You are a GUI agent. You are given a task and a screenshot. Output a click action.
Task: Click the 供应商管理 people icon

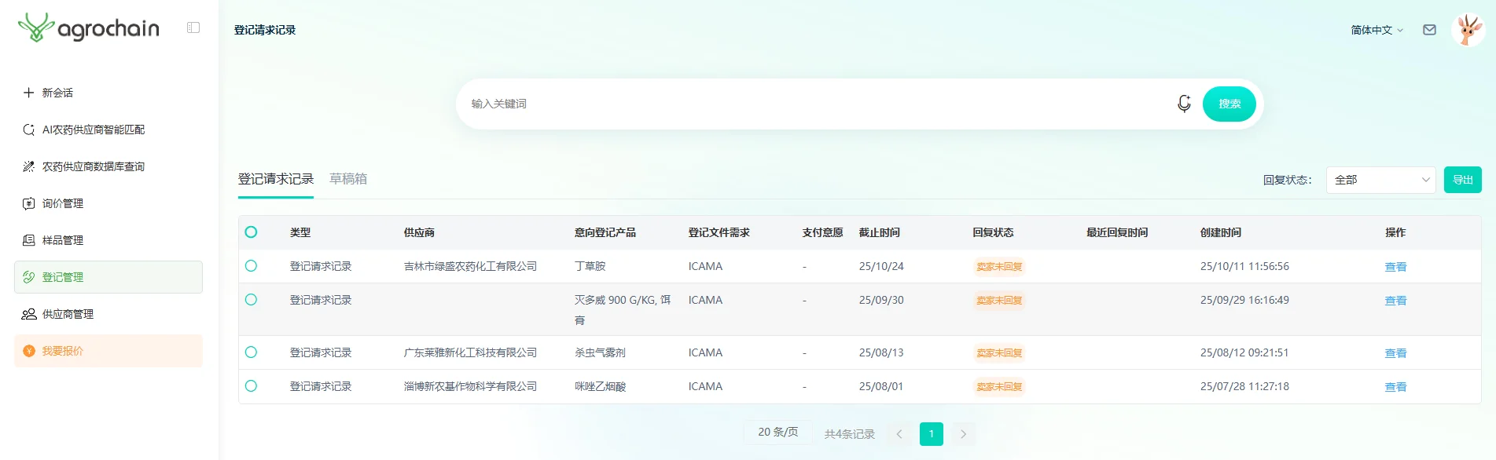click(28, 314)
